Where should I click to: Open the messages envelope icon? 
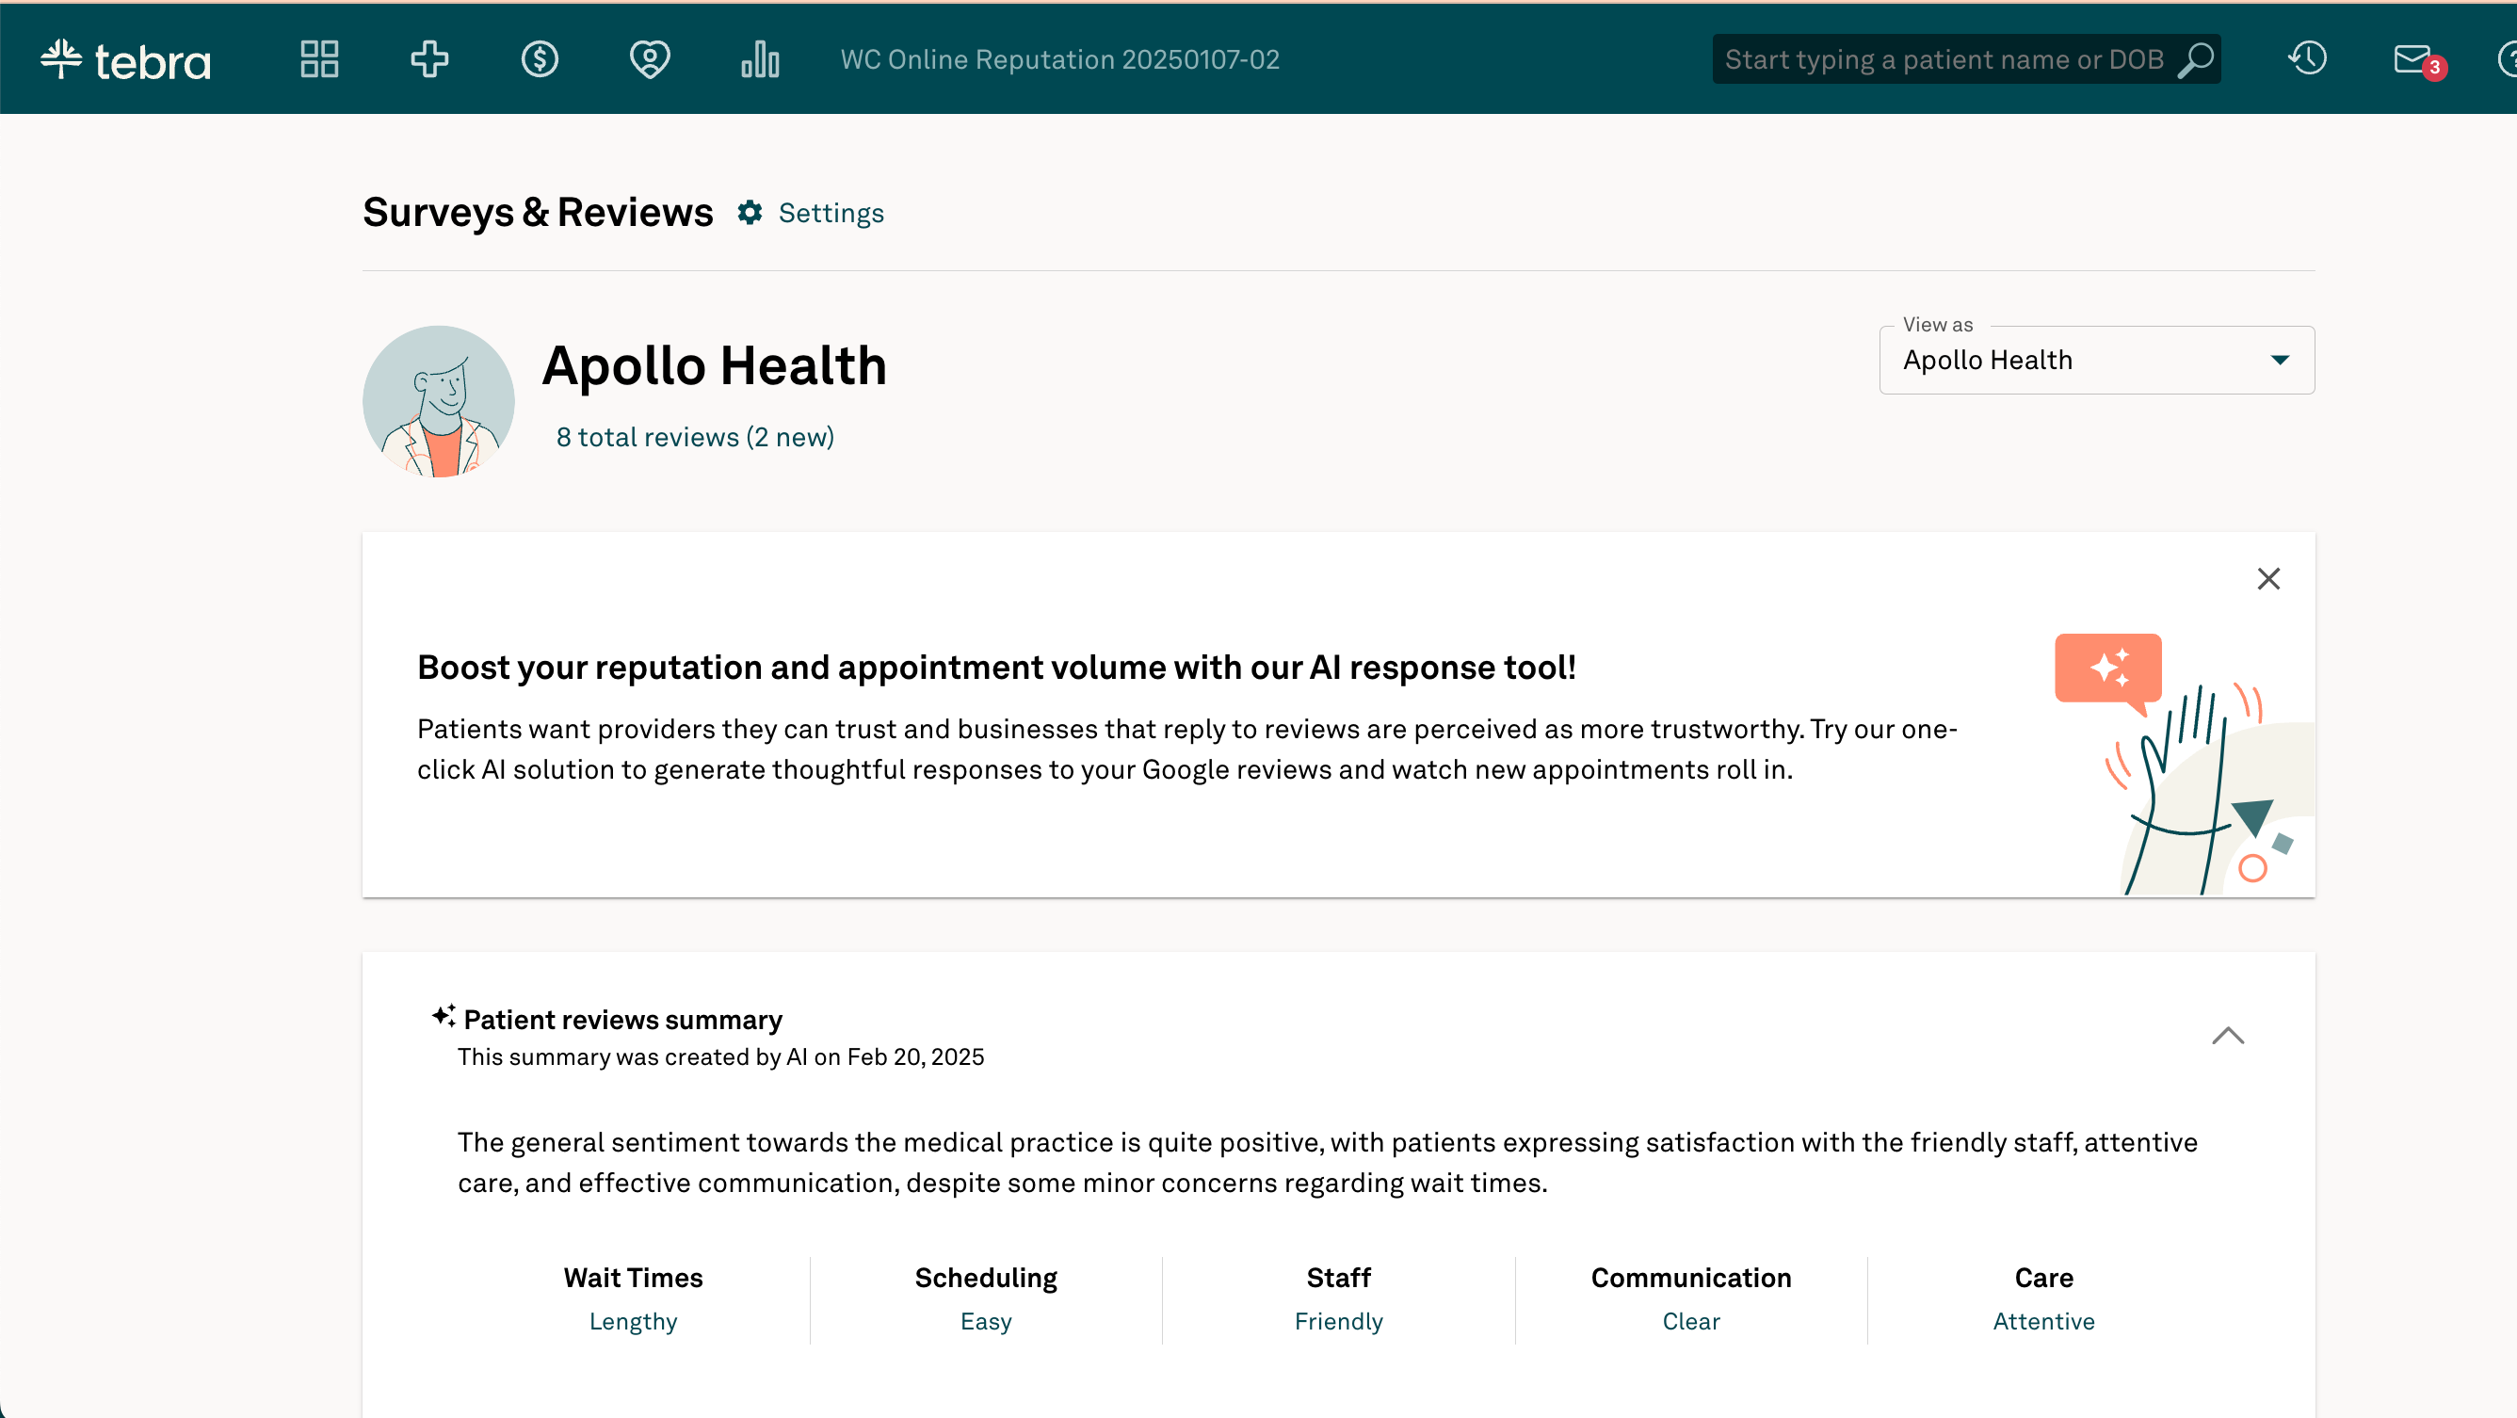coord(2412,59)
